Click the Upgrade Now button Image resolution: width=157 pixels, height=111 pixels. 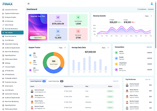[x=38, y=38]
